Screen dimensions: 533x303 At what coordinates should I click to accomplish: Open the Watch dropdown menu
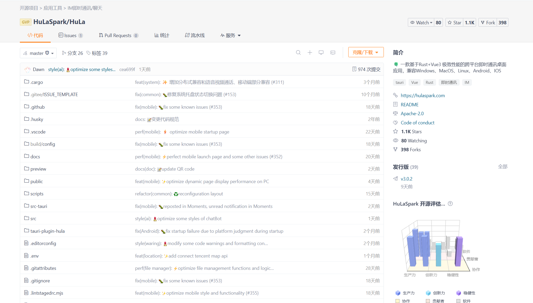pyautogui.click(x=421, y=22)
